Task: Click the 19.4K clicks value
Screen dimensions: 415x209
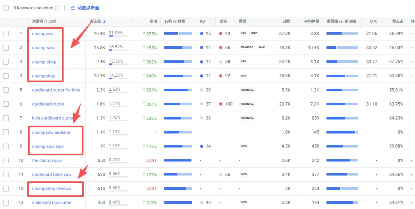Action: click(x=99, y=33)
